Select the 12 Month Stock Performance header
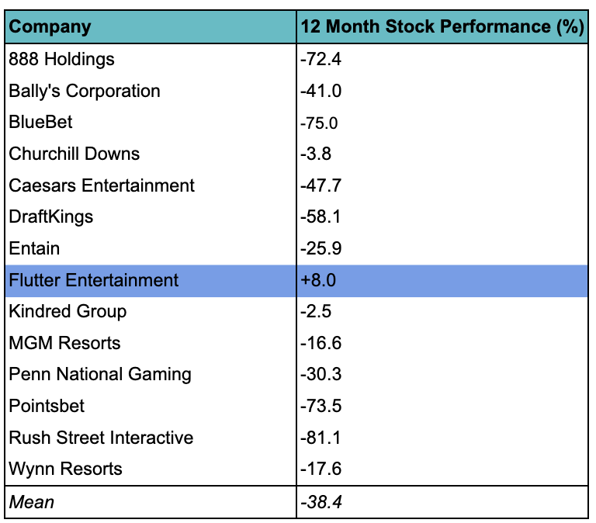This screenshot has width=596, height=523. coord(442,27)
